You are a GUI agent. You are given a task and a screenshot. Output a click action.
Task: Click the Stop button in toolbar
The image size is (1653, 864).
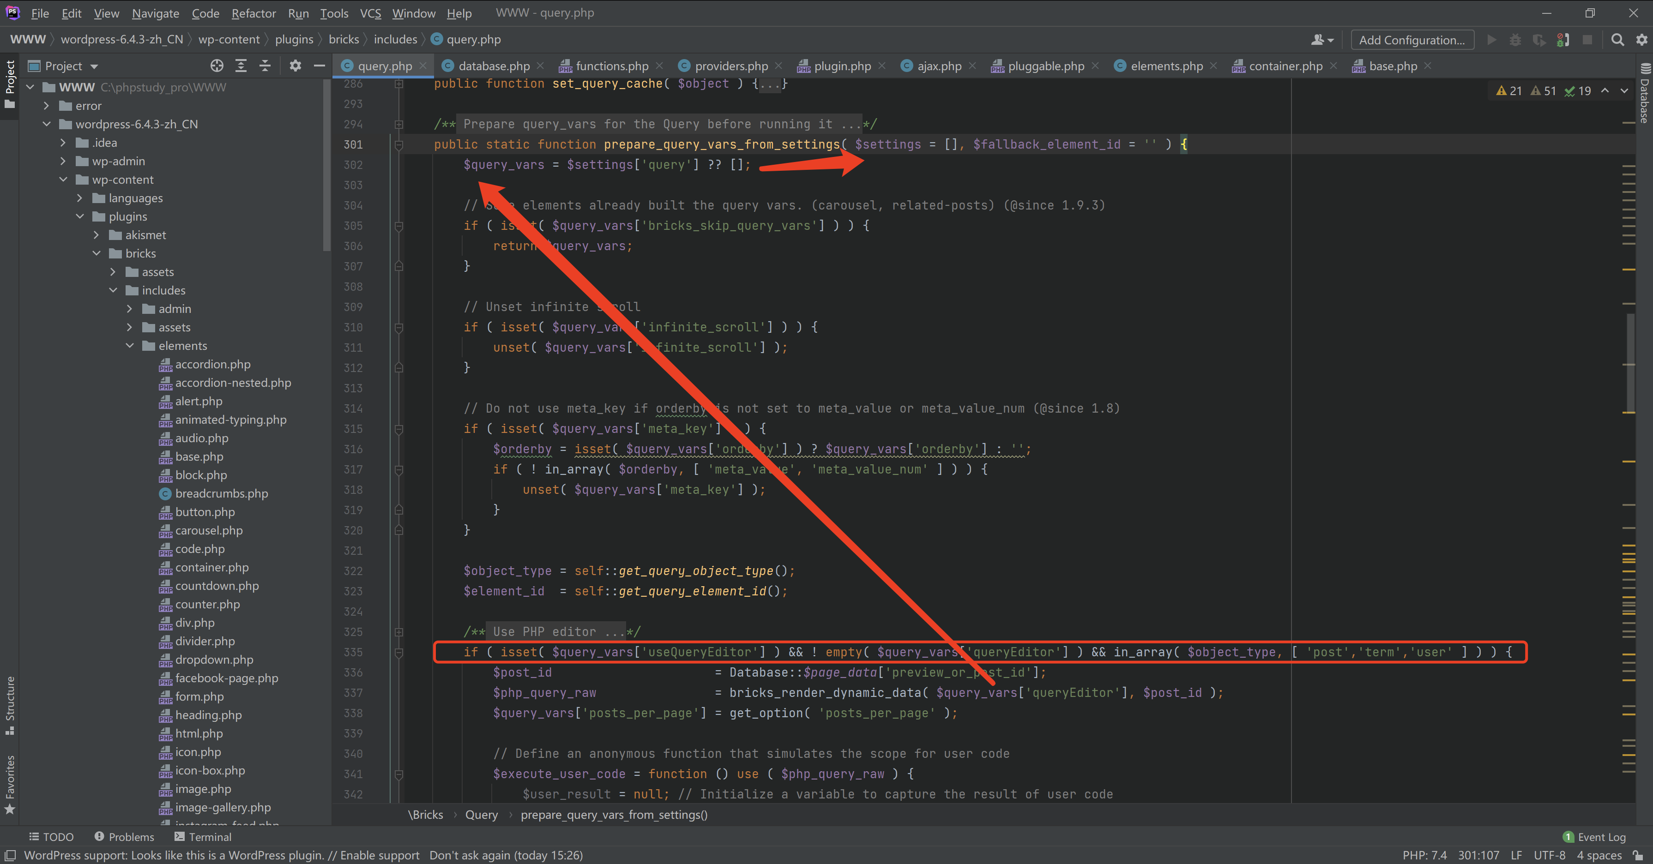[x=1587, y=40]
